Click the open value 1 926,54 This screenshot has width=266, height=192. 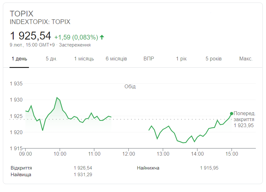click(83, 168)
